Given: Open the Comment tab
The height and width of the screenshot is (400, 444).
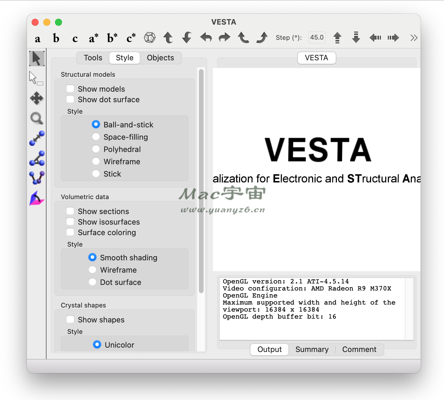Looking at the screenshot, I should [359, 349].
